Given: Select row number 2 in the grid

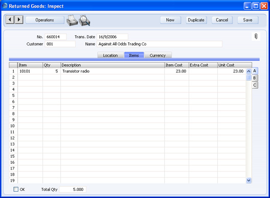Looking at the screenshot, I should coord(13,77).
